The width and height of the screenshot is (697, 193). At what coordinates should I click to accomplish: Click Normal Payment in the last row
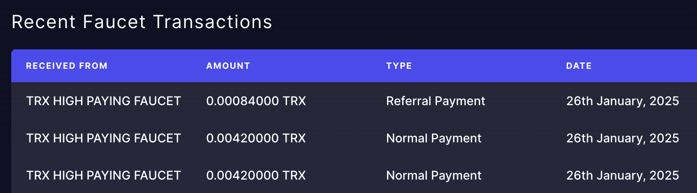click(434, 175)
